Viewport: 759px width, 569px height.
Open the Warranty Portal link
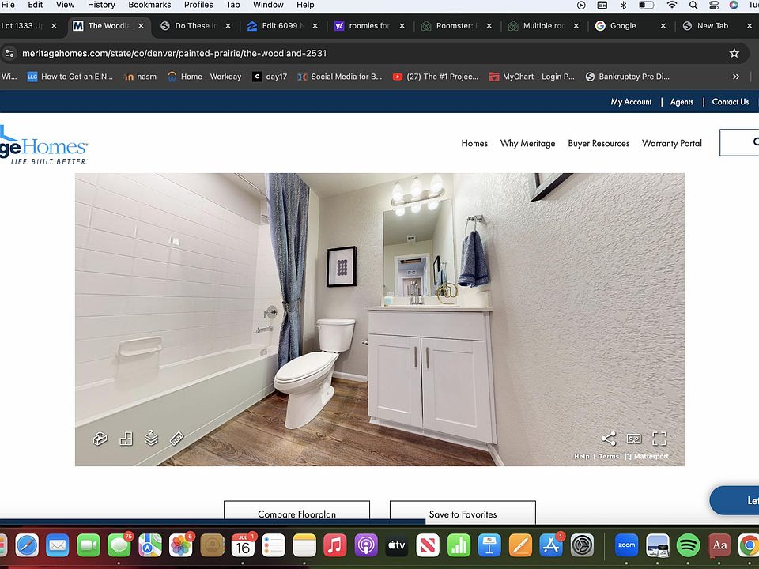671,143
